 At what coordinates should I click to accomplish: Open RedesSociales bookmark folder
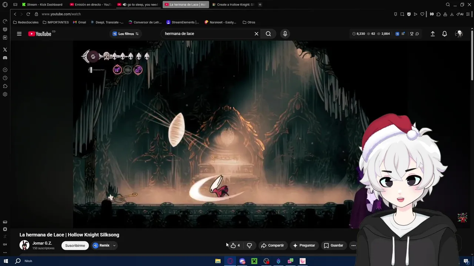click(x=26, y=22)
